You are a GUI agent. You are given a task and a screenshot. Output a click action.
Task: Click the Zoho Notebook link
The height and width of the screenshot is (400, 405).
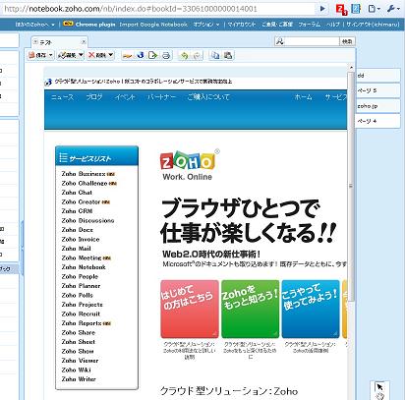tap(84, 267)
